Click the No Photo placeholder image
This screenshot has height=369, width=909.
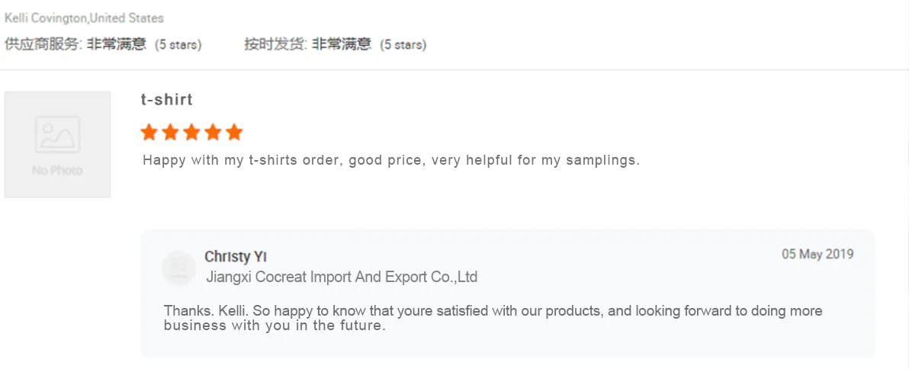(57, 145)
